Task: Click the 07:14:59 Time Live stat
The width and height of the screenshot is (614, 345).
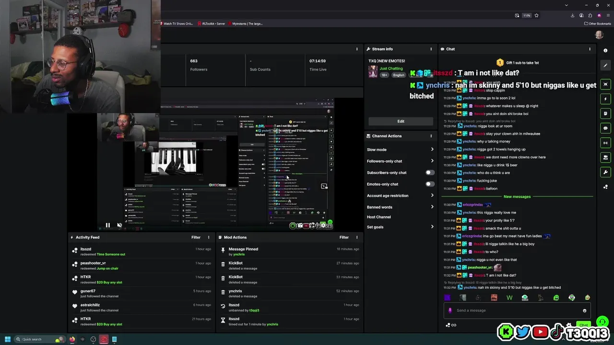Action: [318, 65]
